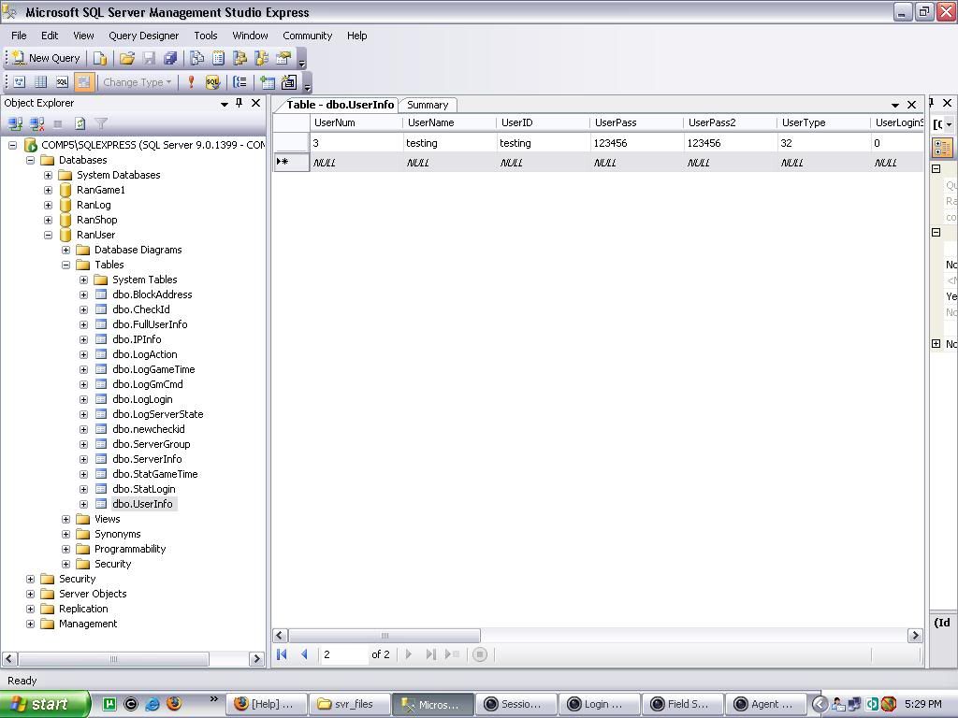Click the data grid horizontal scrollbar thumb
958x718 pixels.
pyautogui.click(x=384, y=636)
